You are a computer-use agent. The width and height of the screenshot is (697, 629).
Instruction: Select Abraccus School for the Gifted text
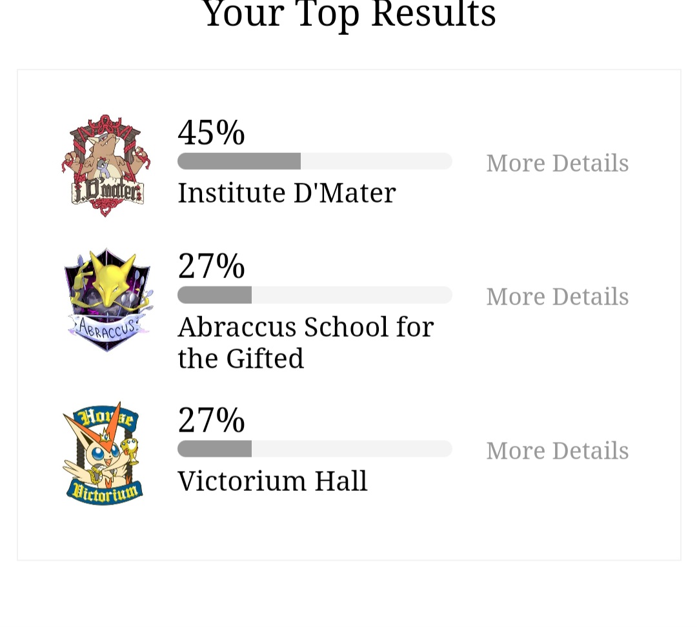tap(305, 343)
